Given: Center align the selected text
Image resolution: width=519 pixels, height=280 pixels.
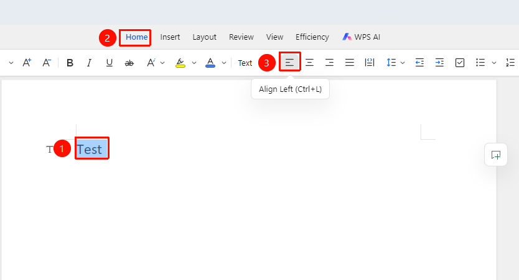Looking at the screenshot, I should coord(309,63).
